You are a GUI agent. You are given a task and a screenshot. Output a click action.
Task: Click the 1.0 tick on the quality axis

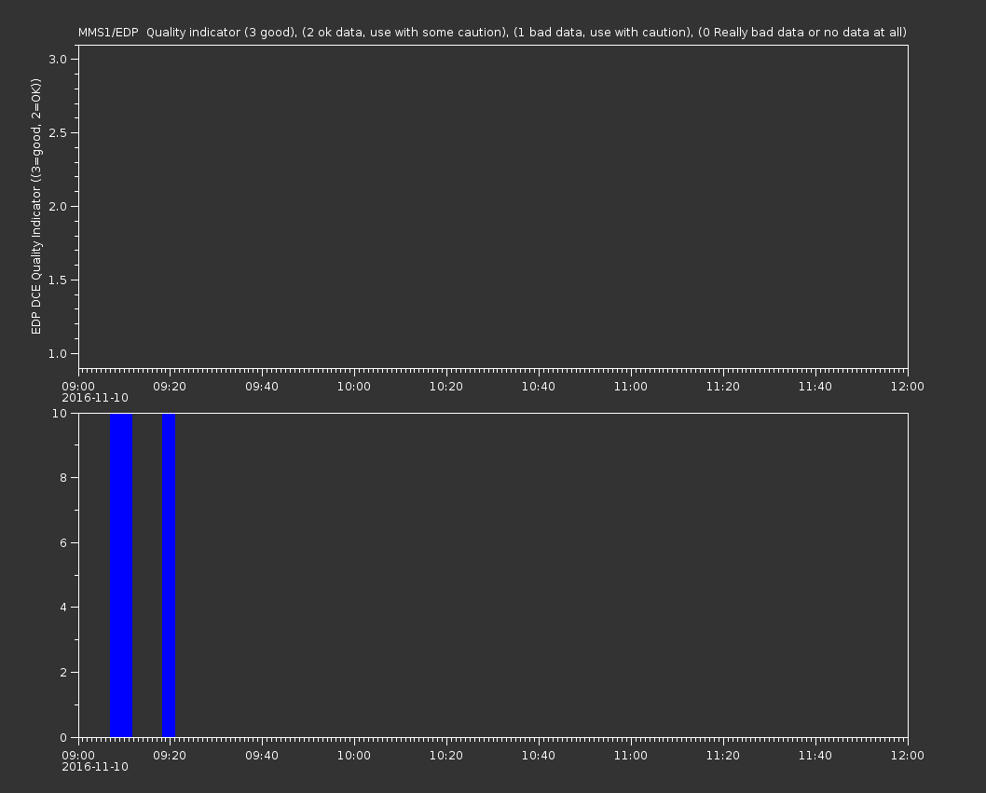58,354
